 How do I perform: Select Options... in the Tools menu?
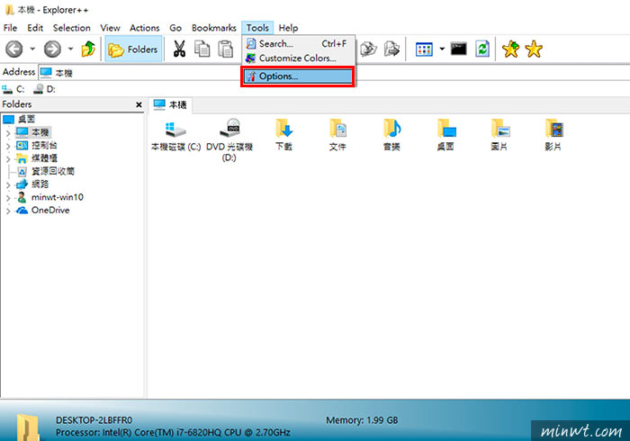(298, 76)
